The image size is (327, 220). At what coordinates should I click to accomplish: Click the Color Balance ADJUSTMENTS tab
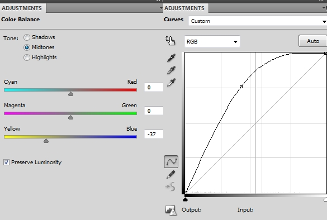22,8
